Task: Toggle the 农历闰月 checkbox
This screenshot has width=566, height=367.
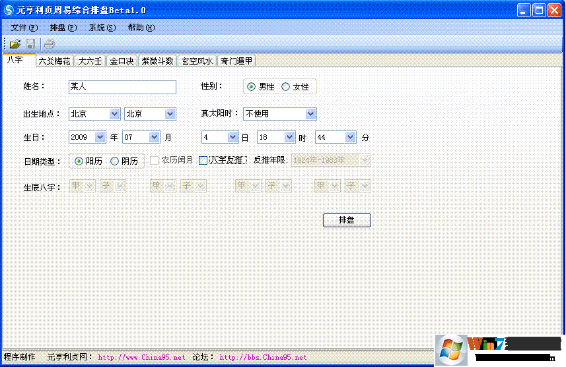Action: coord(172,160)
